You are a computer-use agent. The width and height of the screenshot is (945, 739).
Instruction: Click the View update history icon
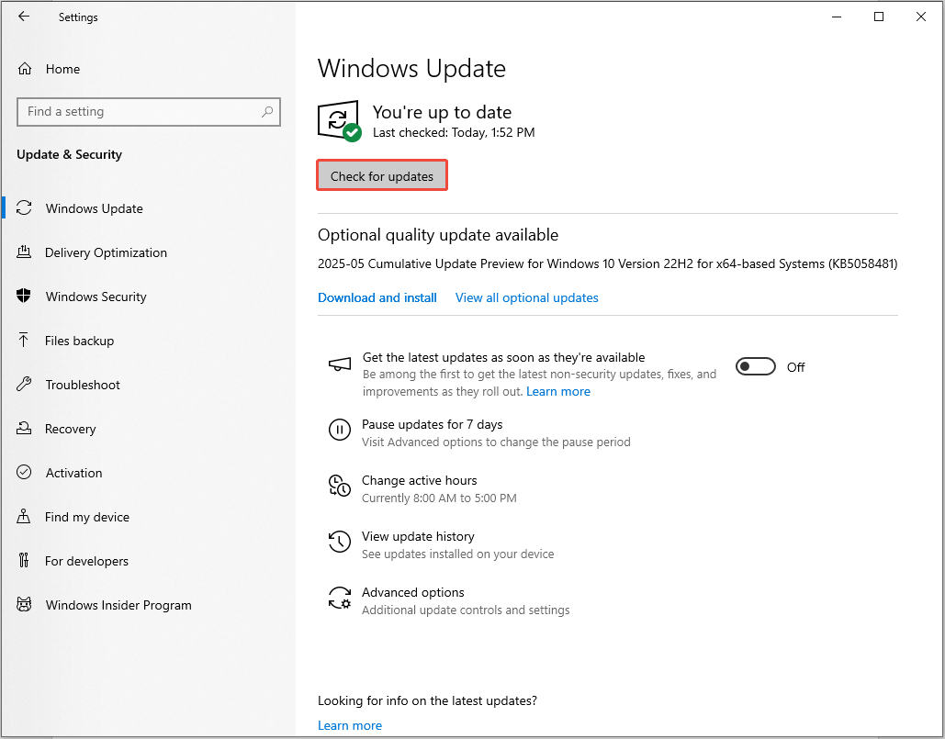[x=339, y=543]
